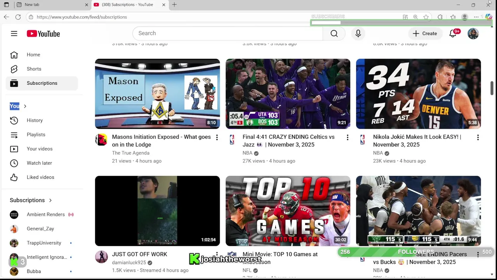Expand the You section chevron

point(25,106)
